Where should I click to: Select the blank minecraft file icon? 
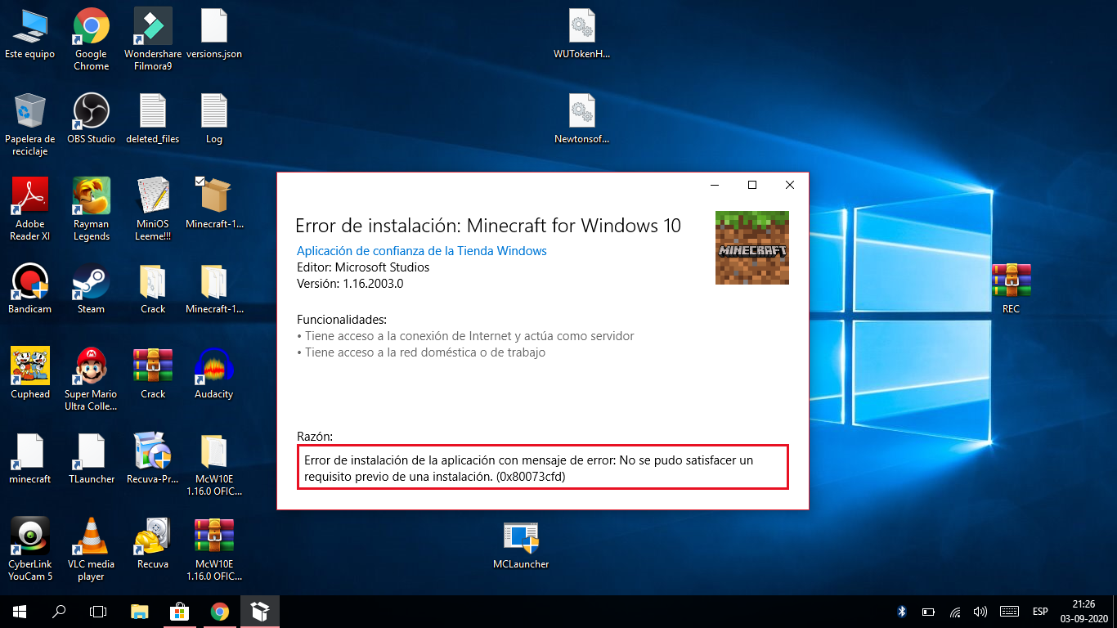point(29,460)
